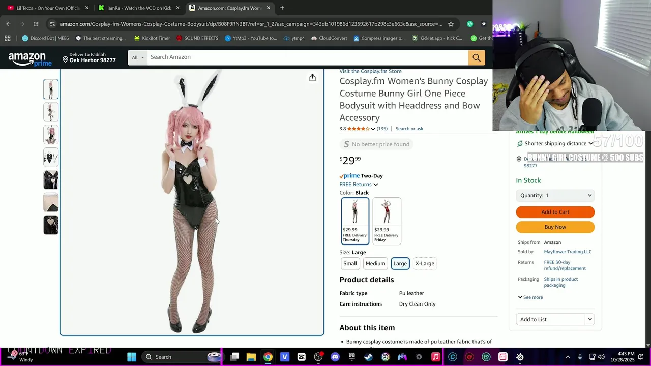This screenshot has height=366, width=651.
Task: Visit the Cosplay.fm Store link
Action: pos(370,71)
